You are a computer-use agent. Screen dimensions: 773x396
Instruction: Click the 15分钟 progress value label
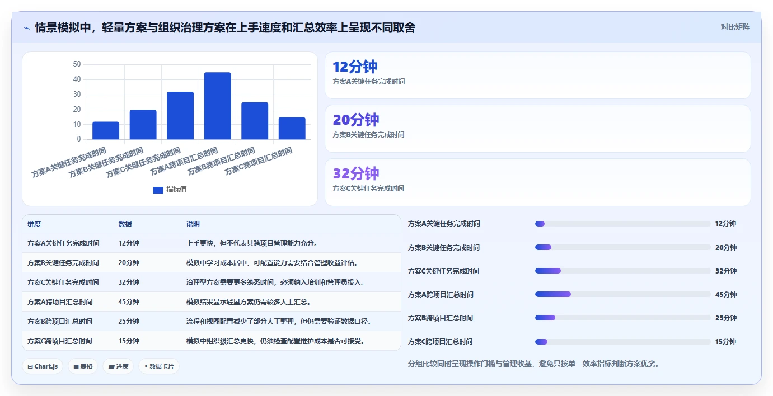tap(726, 342)
